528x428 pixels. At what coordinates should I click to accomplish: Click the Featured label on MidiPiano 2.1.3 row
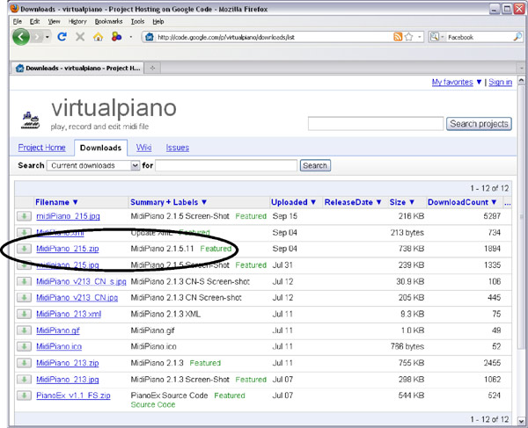(205, 363)
